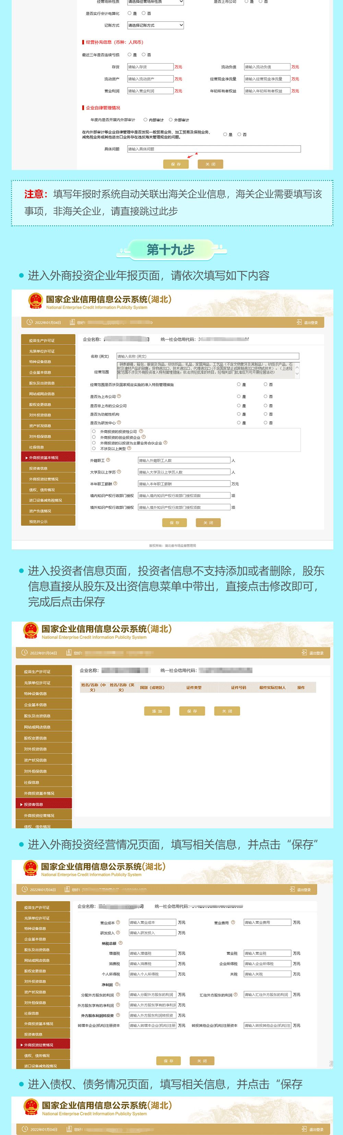The height and width of the screenshot is (1135, 343).
Task: Select 内部审计 radio option
Action: coord(145,120)
